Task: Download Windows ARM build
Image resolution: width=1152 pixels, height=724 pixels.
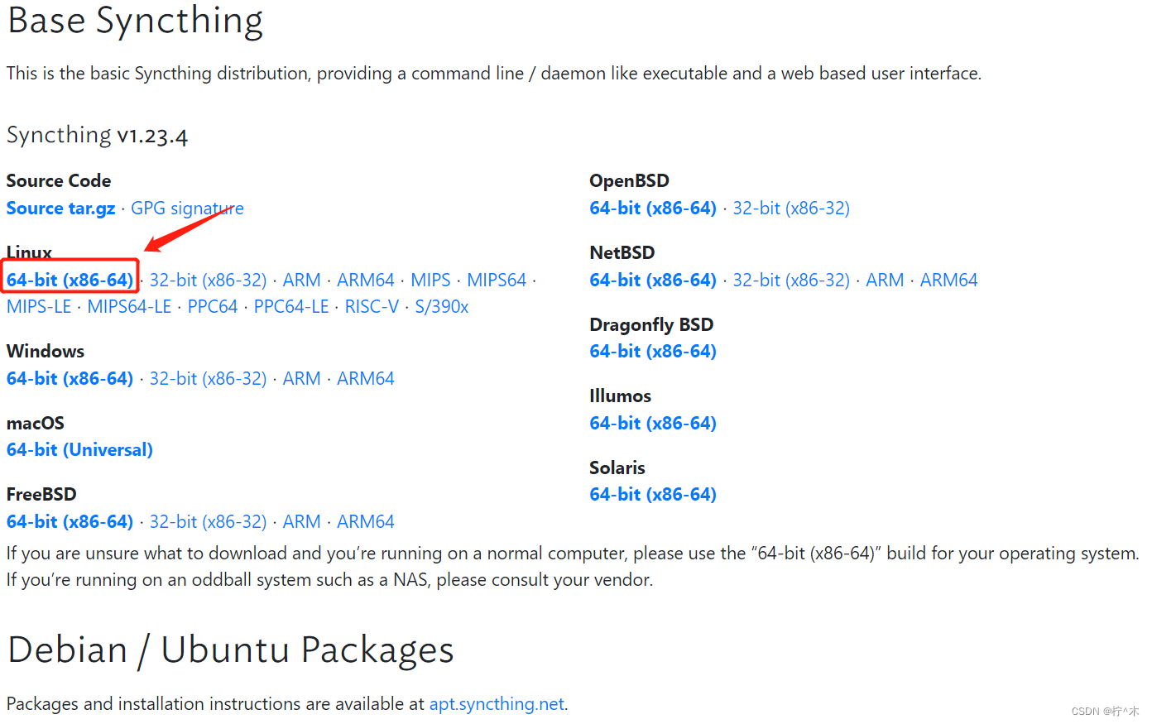Action: pyautogui.click(x=301, y=379)
